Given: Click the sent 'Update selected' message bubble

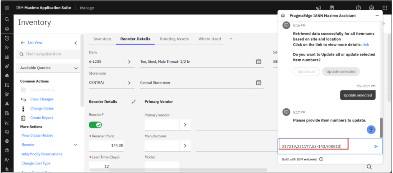Looking at the screenshot, I should coord(358,95).
